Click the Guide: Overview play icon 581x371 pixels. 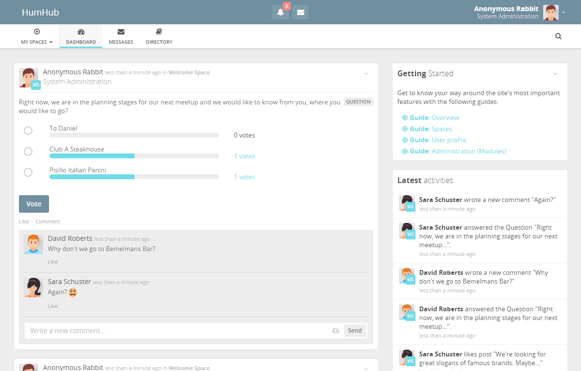click(405, 118)
